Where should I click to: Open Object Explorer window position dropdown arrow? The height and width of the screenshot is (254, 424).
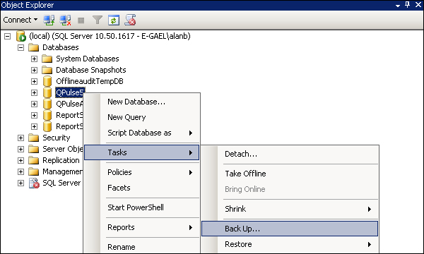point(398,5)
